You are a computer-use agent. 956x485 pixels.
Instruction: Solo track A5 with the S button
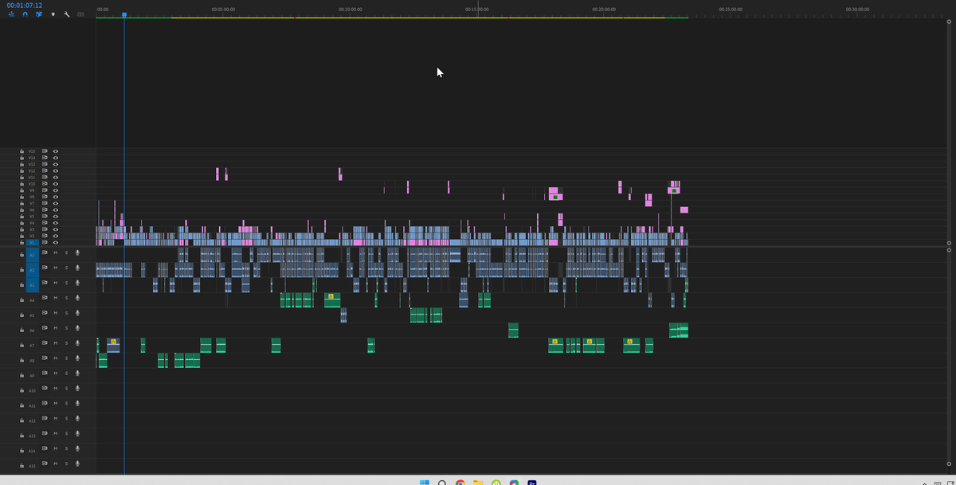click(66, 313)
